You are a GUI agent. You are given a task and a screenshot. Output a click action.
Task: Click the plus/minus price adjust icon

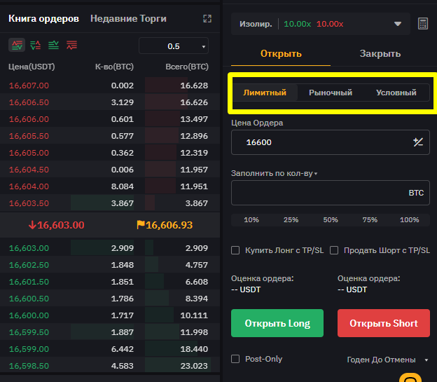pos(418,142)
